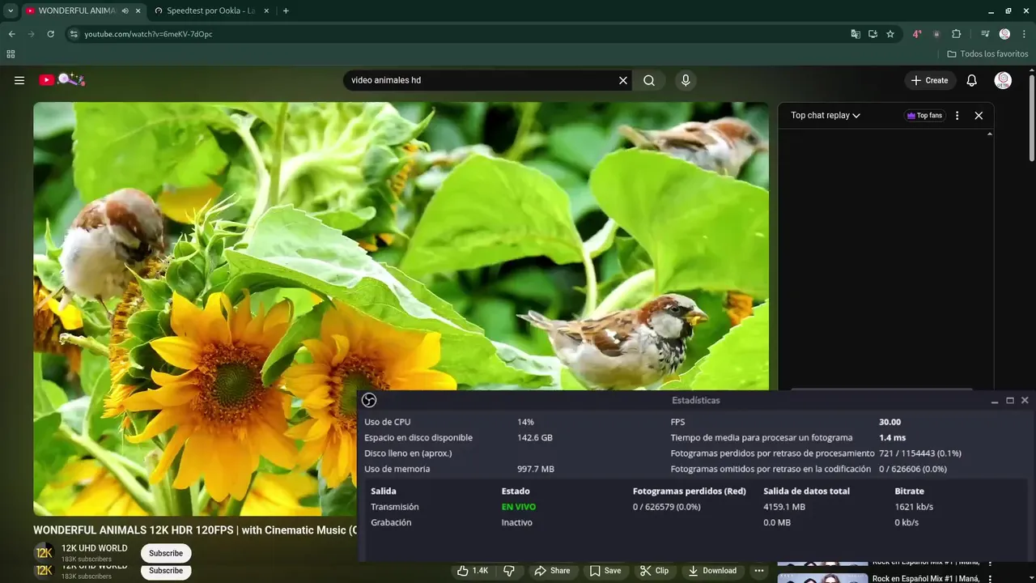Screen dimensions: 1036x583
Task: Select disk space value 142.6 GB
Action: point(535,437)
